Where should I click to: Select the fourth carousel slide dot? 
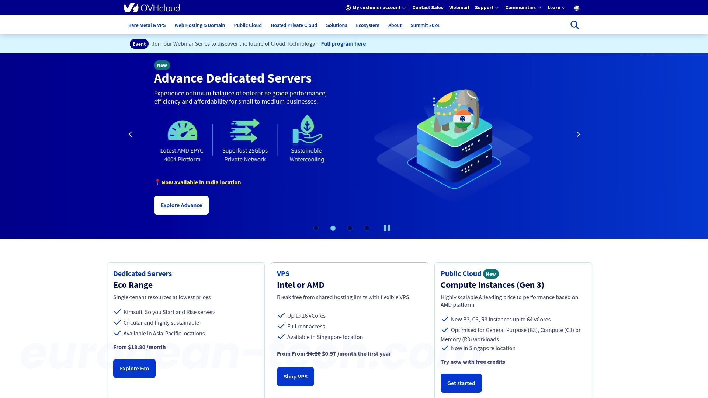(x=367, y=228)
